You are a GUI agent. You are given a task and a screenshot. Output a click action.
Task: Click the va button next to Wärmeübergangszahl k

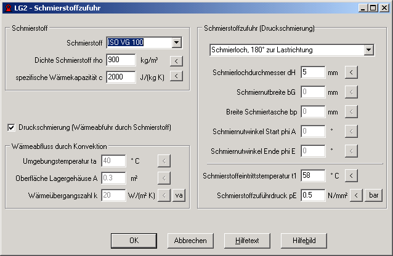click(x=179, y=195)
